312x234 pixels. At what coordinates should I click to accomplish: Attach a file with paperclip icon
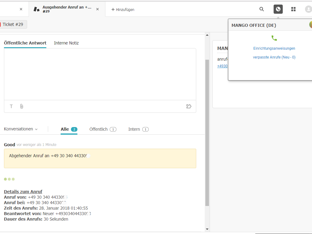pos(22,106)
